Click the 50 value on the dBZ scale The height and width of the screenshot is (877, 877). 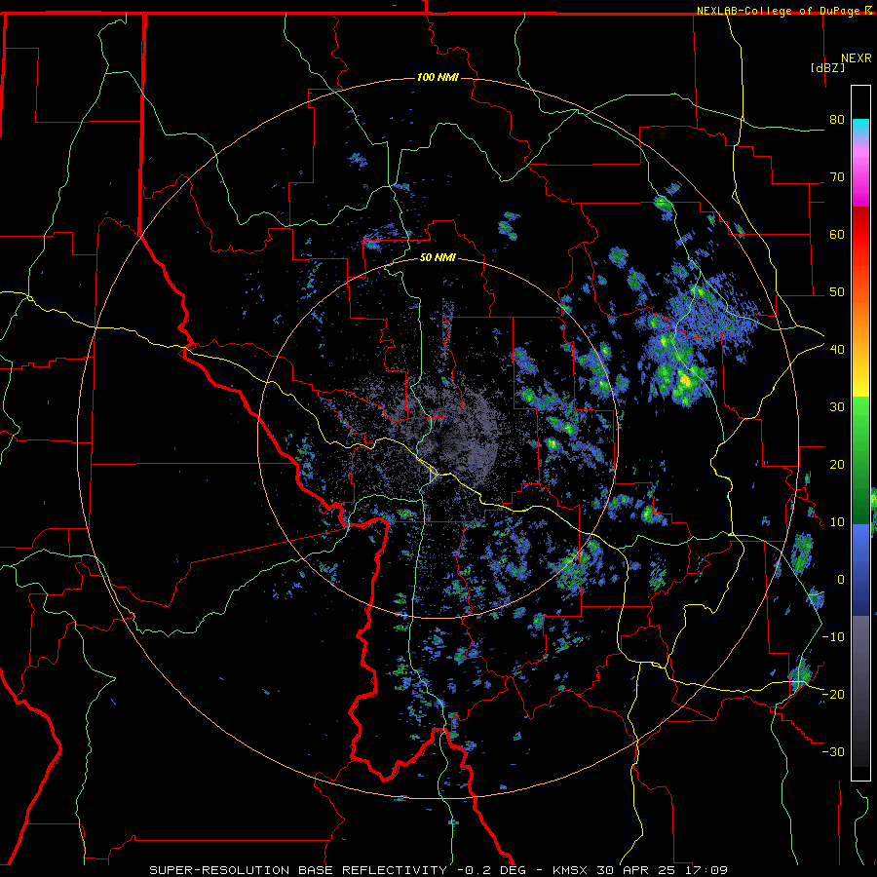click(x=837, y=292)
